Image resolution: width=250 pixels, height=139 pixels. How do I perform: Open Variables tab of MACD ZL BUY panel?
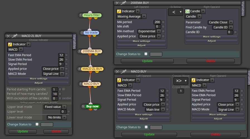pyautogui.click(x=74, y=41)
